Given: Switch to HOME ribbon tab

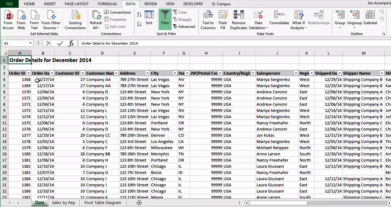Looking at the screenshot, I should click(x=29, y=4).
